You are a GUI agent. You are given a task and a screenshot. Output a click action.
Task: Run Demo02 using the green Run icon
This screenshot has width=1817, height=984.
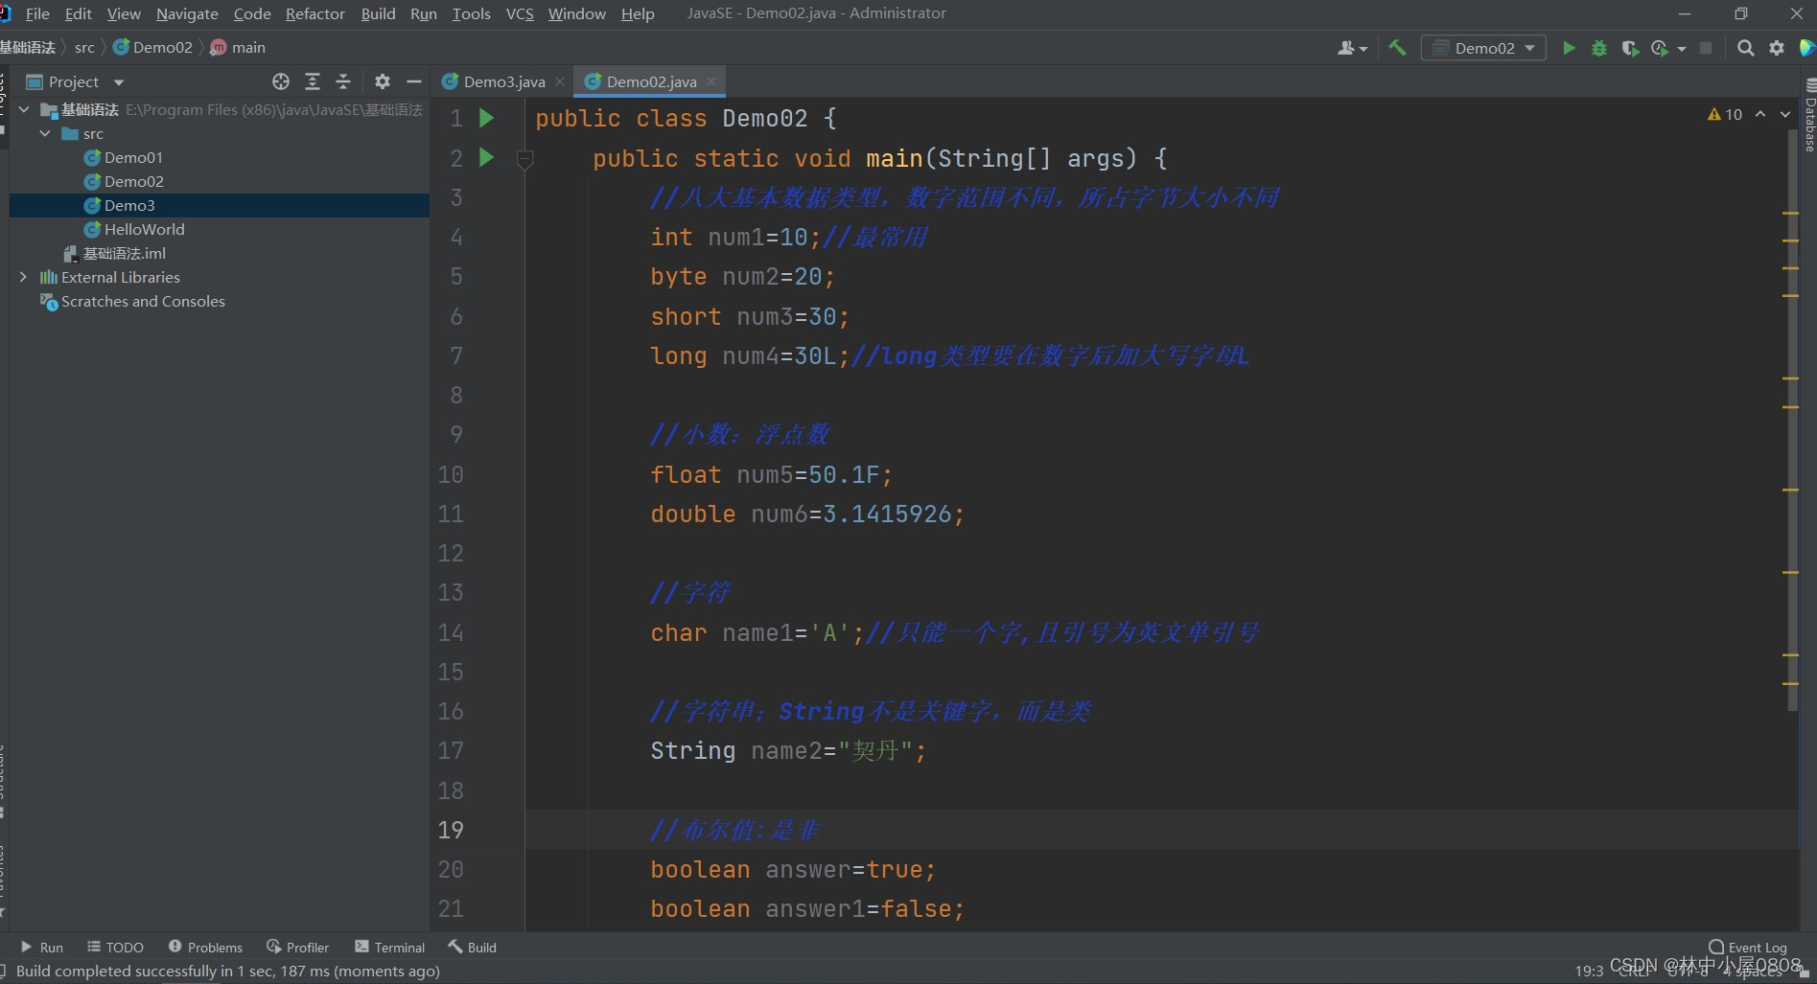[1569, 47]
